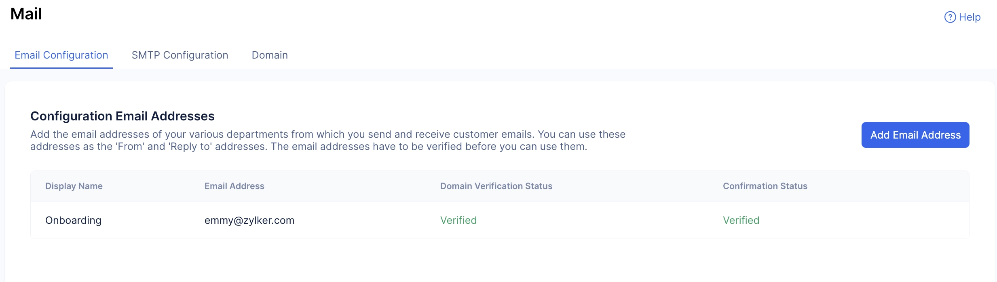Select the Email Configuration tab
The height and width of the screenshot is (282, 997).
[x=61, y=55]
